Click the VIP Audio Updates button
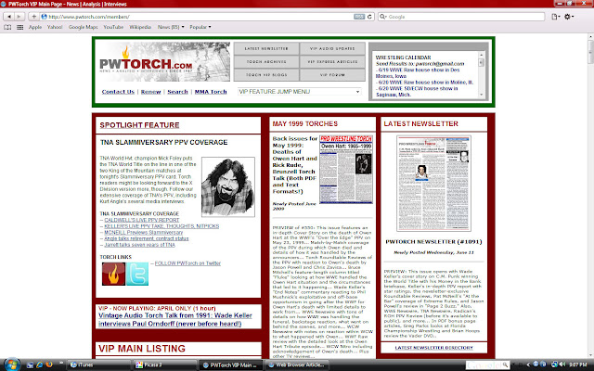Screen dimensions: 594x371 pos(332,48)
